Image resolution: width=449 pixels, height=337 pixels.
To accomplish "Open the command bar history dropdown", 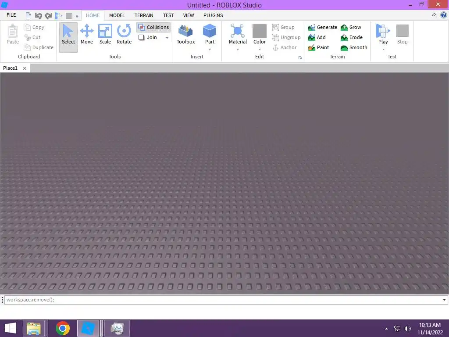I will point(444,300).
